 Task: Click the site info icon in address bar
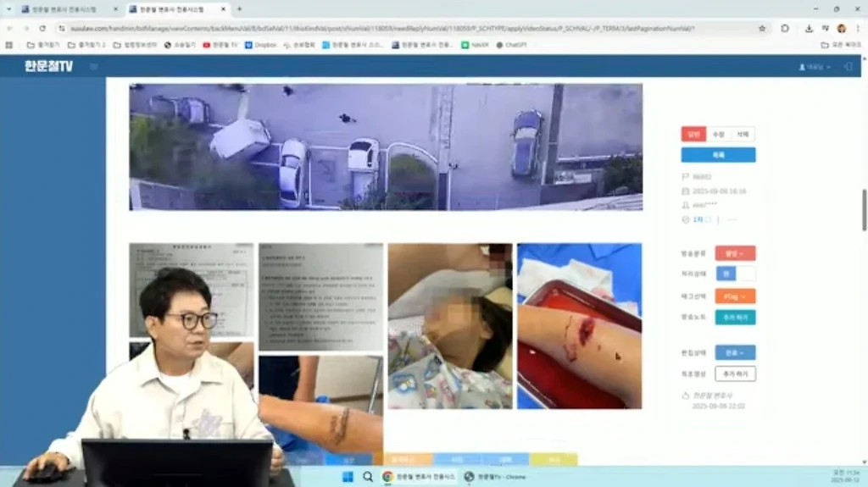(61, 28)
